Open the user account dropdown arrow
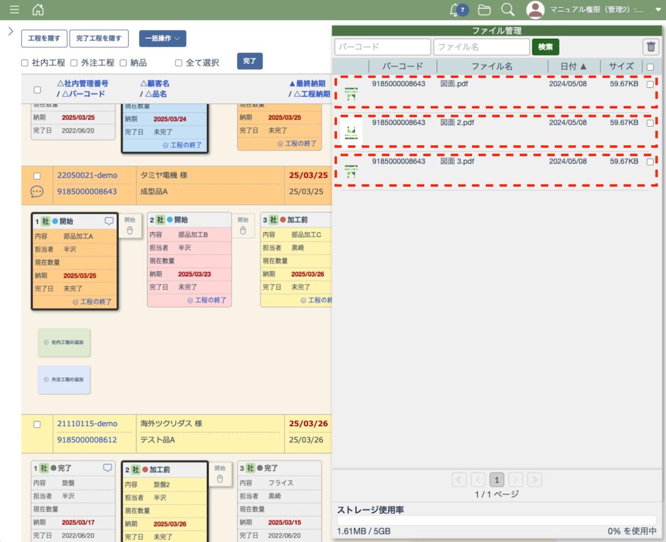The image size is (666, 542). pyautogui.click(x=658, y=9)
